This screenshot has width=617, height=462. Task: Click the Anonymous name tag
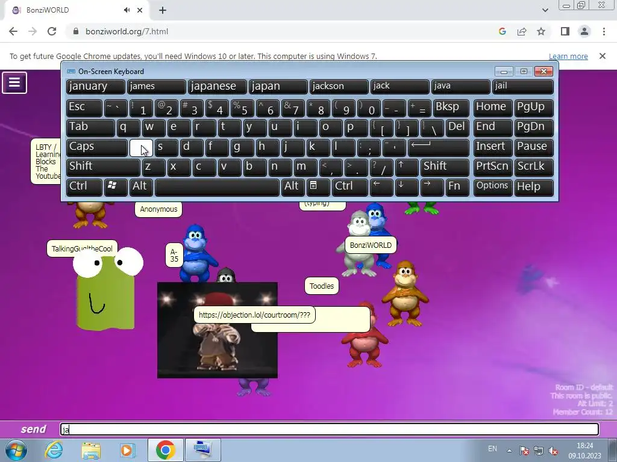coord(158,209)
